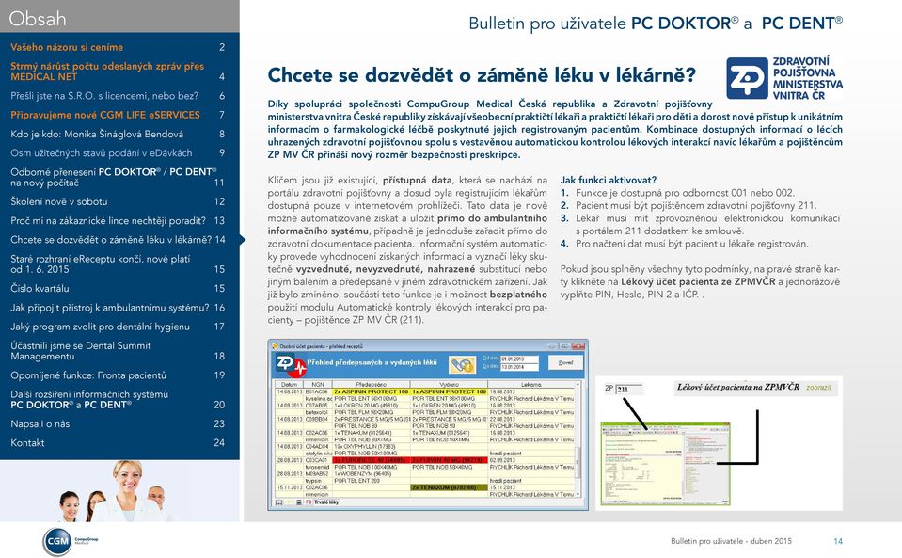Click the 'Lékový účet pacienta na ZPMVČR' label

point(738,387)
